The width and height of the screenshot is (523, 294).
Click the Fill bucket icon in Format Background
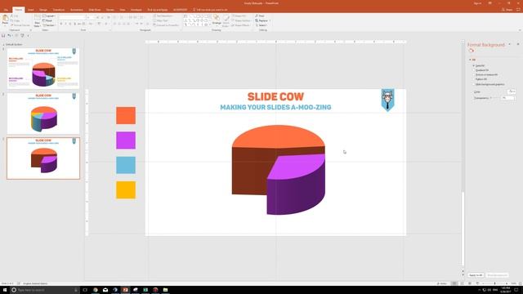point(472,51)
